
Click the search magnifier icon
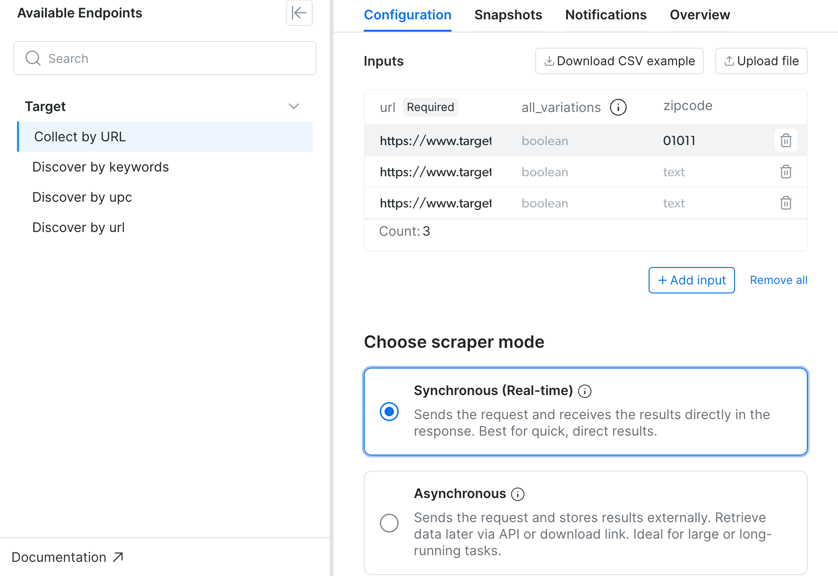(33, 58)
